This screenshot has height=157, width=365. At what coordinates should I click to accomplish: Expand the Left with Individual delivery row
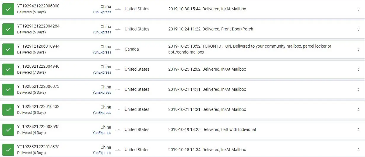pos(358,130)
